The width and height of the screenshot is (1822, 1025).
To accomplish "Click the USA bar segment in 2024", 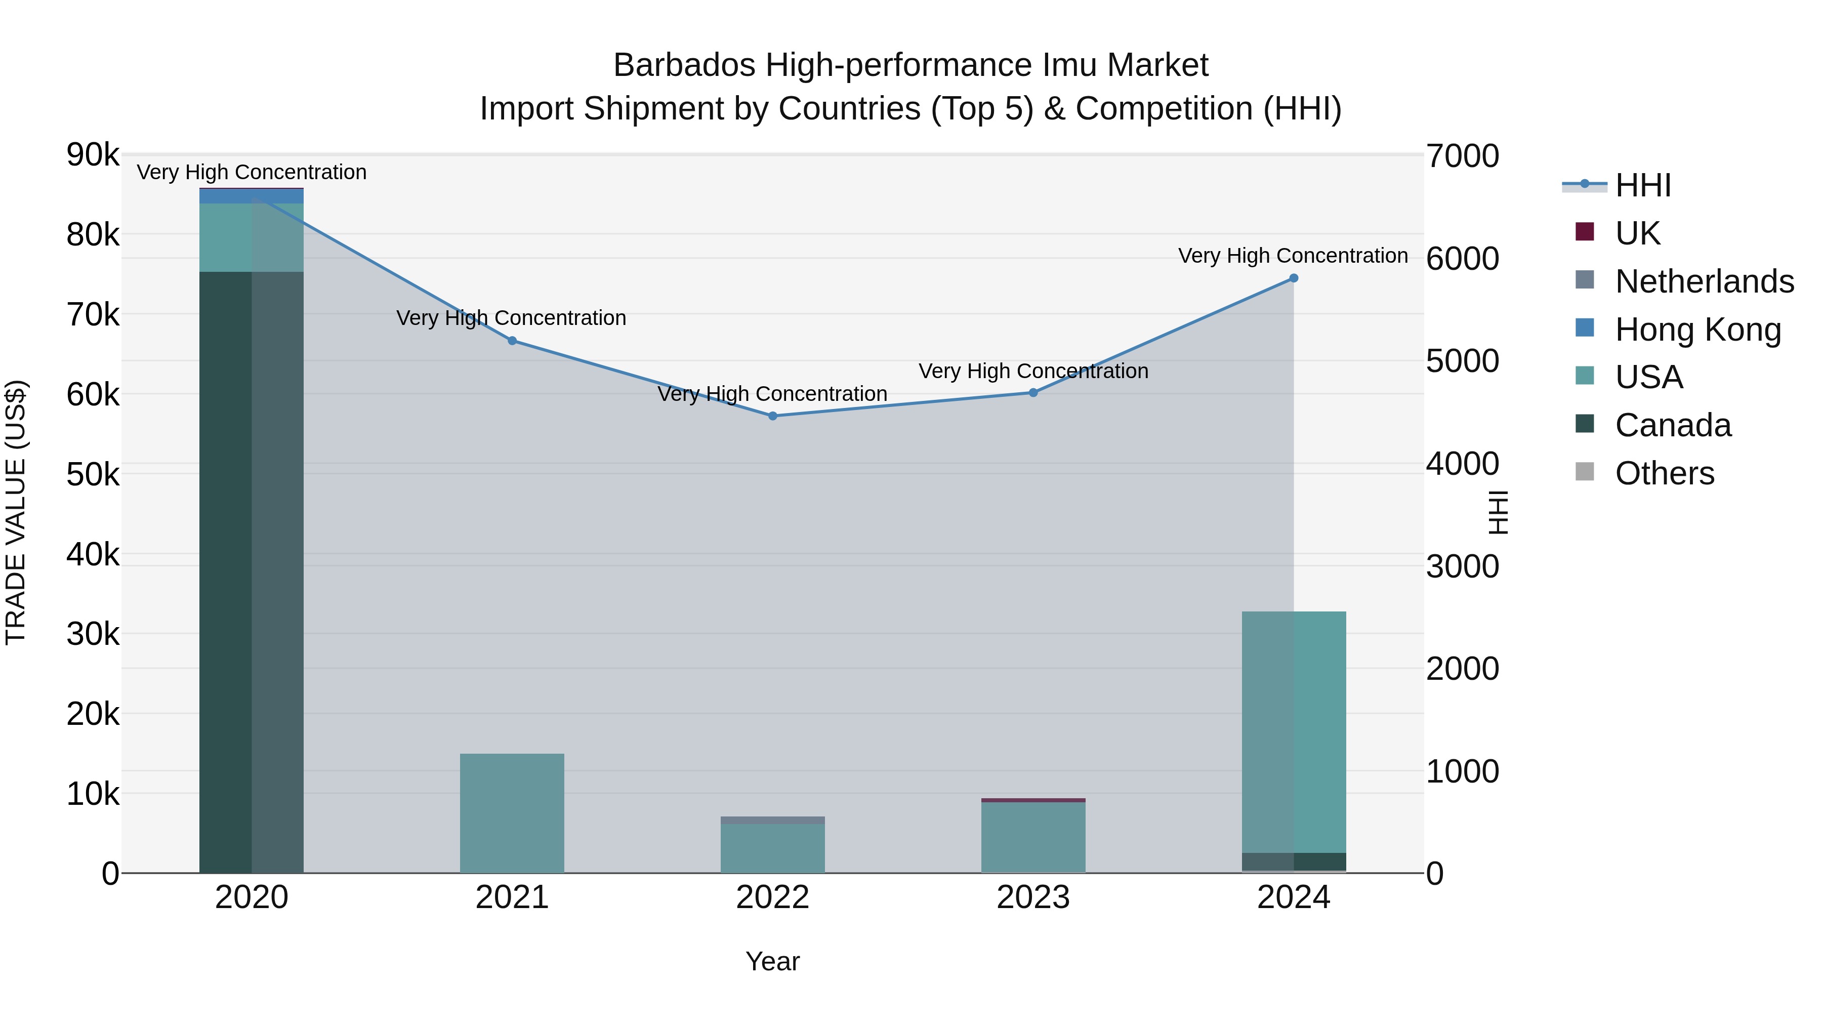I will point(1294,732).
